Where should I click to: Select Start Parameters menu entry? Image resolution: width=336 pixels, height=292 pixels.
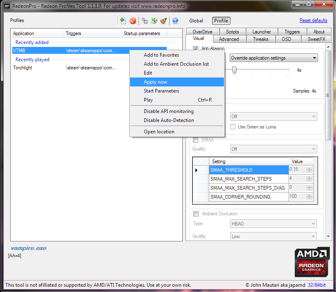pos(161,91)
